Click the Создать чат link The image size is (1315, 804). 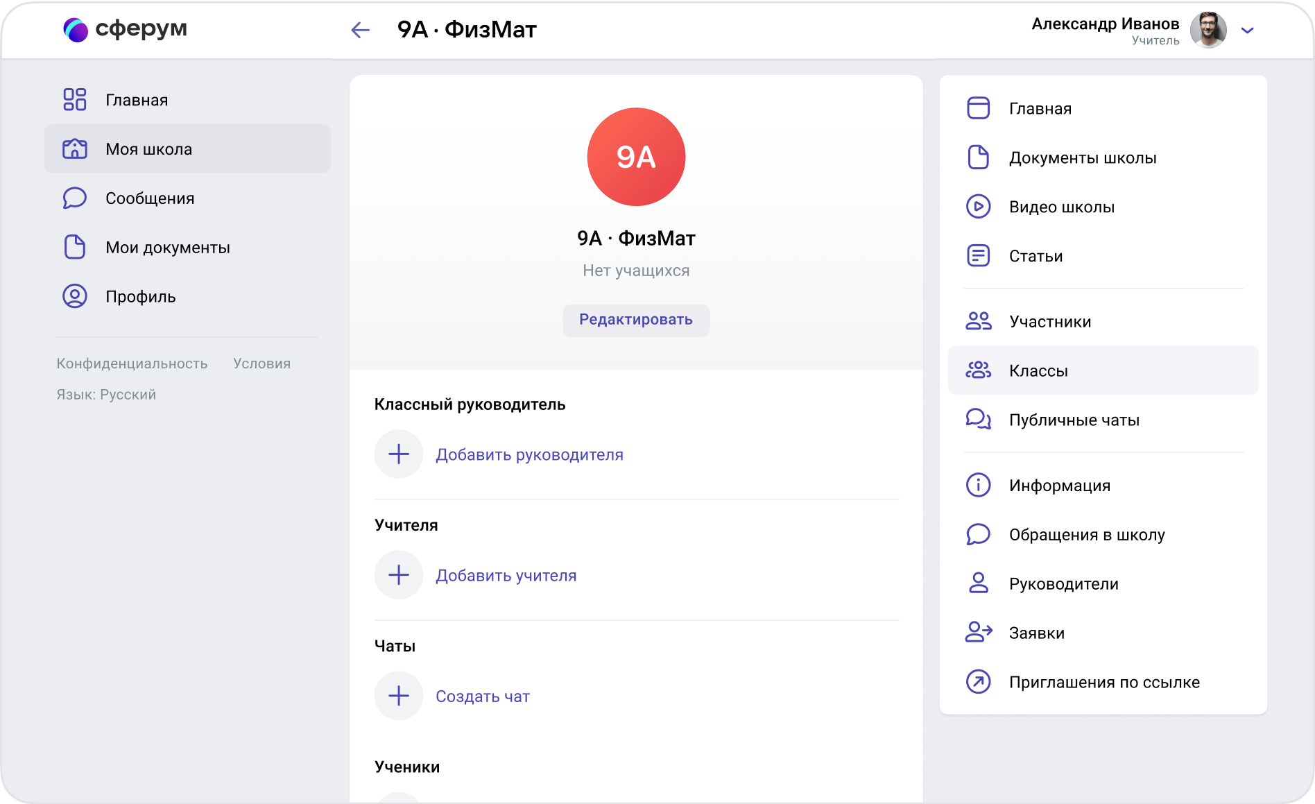tap(483, 696)
